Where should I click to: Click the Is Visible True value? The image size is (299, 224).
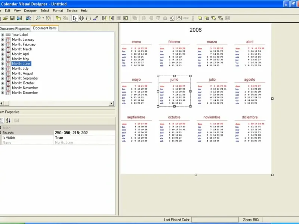point(84,137)
